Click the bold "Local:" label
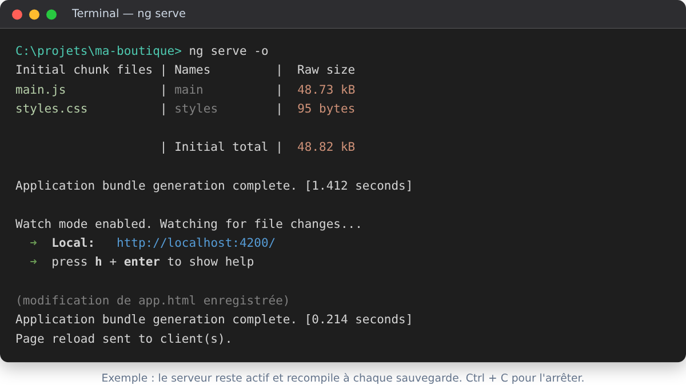The height and width of the screenshot is (385, 686). (73, 243)
